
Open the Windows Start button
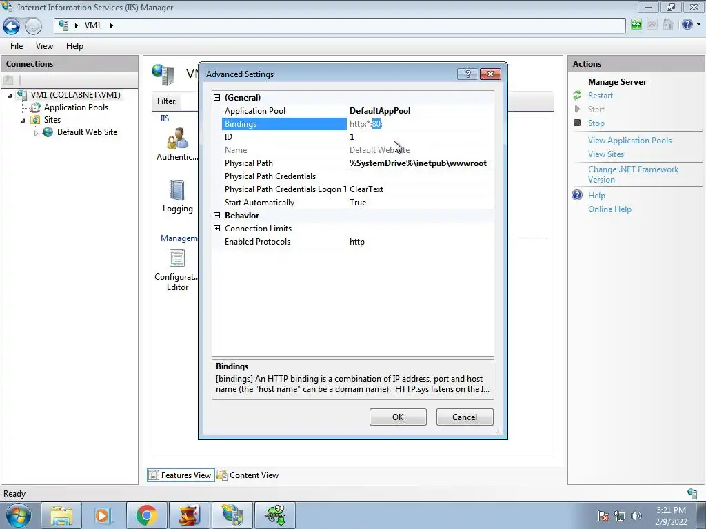pyautogui.click(x=18, y=515)
